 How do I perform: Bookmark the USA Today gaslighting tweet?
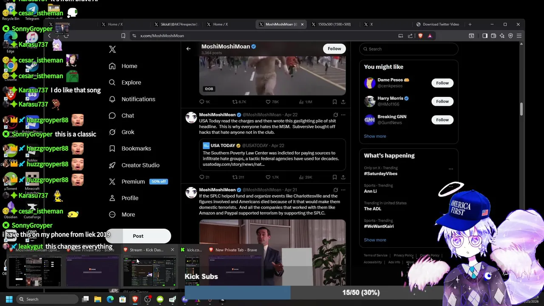[334, 177]
